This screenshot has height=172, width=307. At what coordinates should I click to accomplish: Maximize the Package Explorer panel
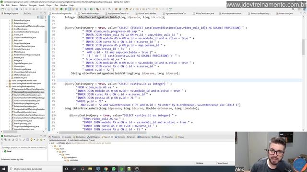[x=45, y=13]
